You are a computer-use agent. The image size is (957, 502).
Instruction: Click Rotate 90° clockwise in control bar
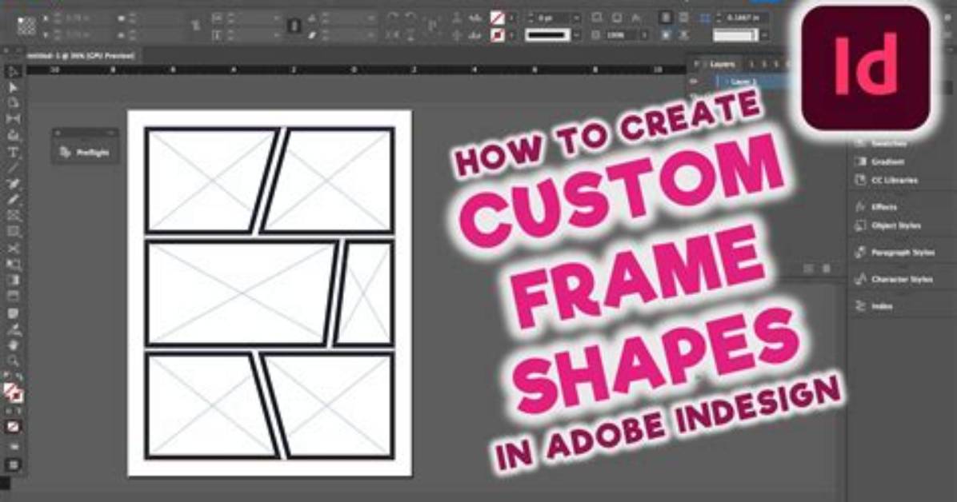[x=394, y=18]
